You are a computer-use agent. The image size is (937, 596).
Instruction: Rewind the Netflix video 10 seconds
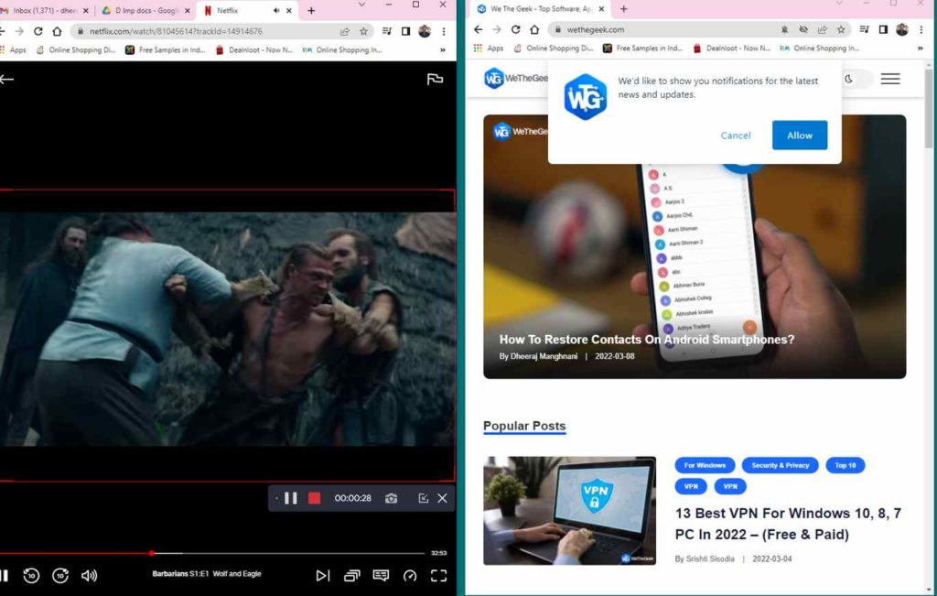pos(31,575)
